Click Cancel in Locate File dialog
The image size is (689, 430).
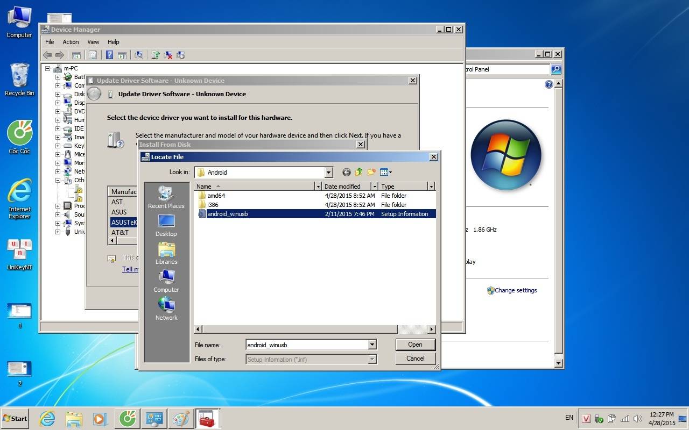pyautogui.click(x=415, y=359)
